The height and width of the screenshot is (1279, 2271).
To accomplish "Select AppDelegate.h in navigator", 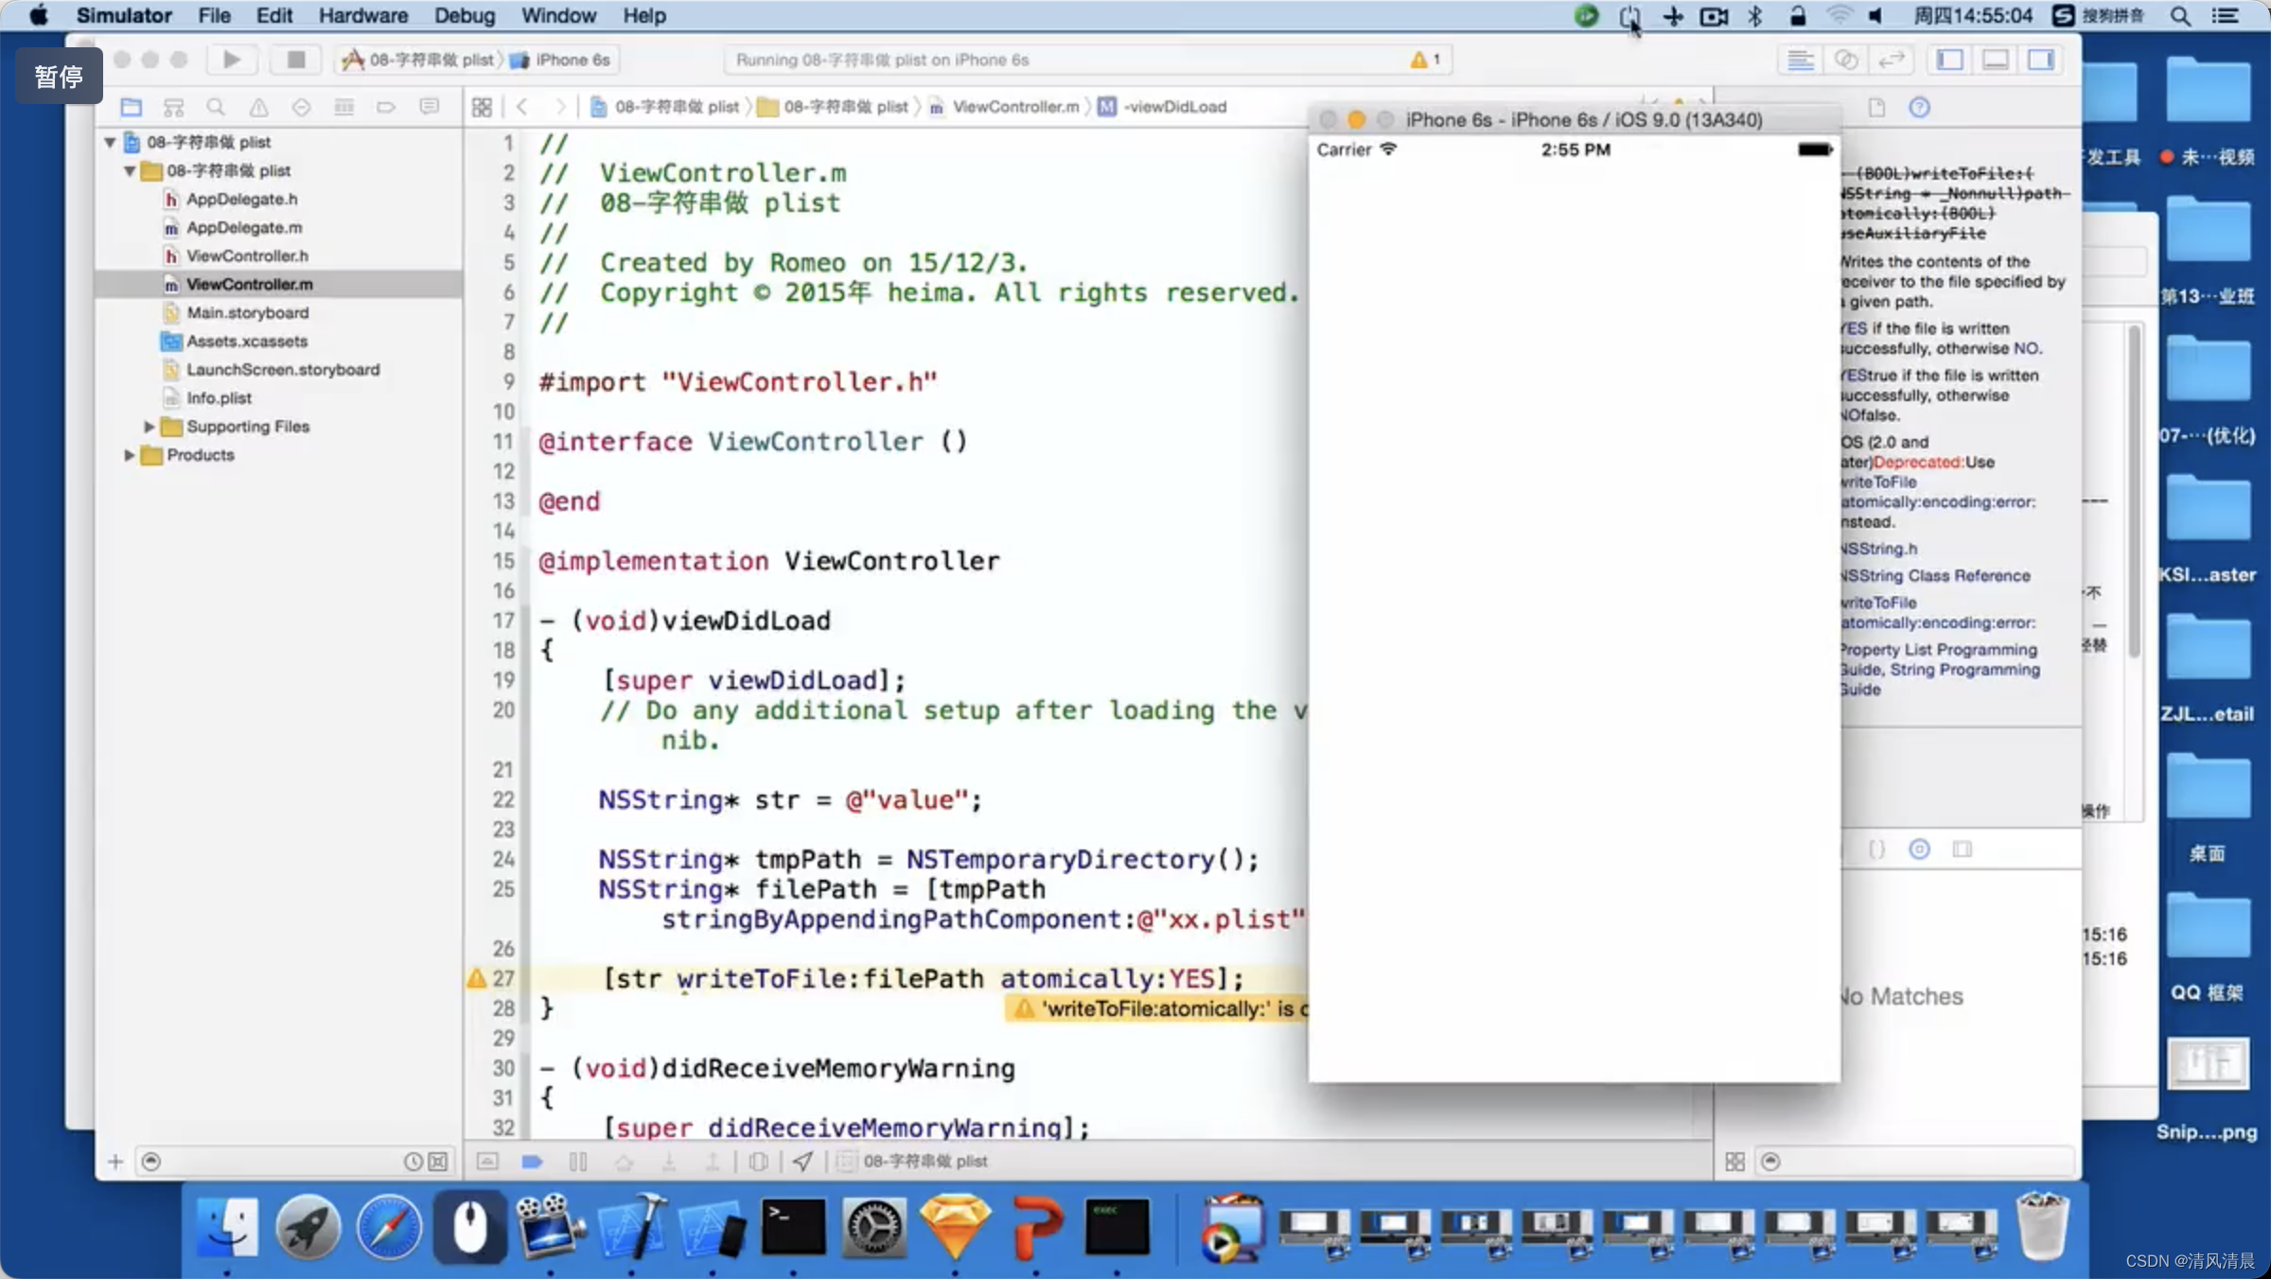I will click(241, 199).
